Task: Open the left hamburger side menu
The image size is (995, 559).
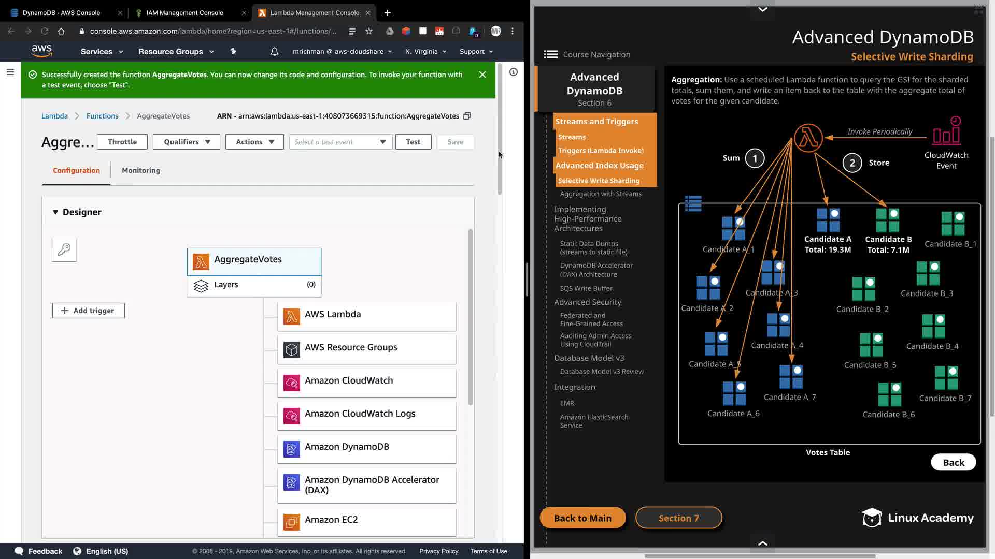Action: 10,72
